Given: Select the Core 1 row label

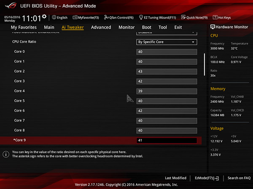Looking at the screenshot, I should coord(19,61).
